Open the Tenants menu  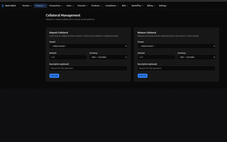click(x=27, y=6)
